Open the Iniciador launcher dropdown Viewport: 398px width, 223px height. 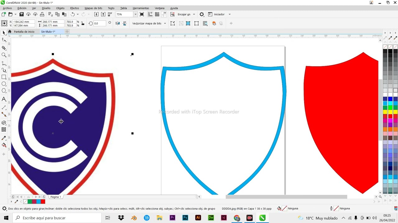229,14
